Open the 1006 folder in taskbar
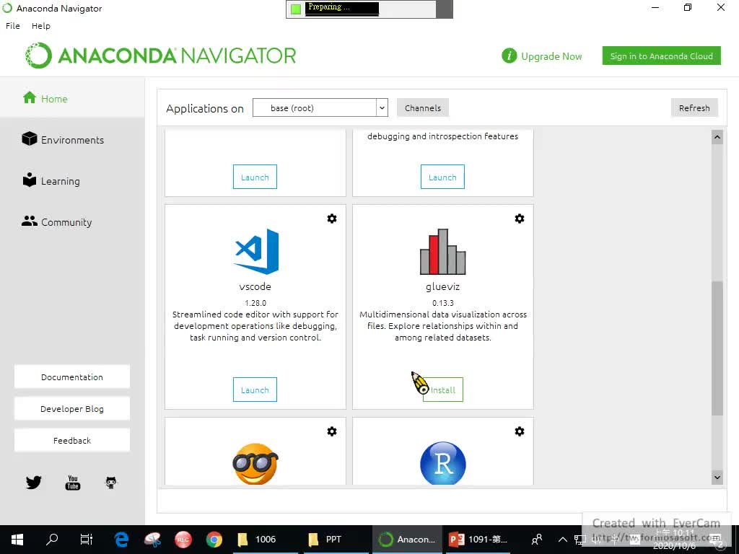Image resolution: width=739 pixels, height=554 pixels. click(x=264, y=540)
